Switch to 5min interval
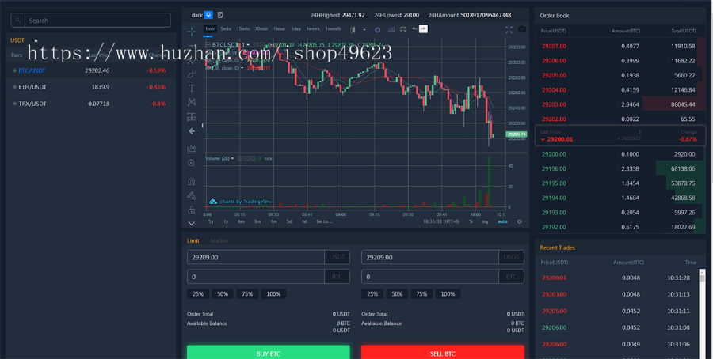 tap(226, 29)
